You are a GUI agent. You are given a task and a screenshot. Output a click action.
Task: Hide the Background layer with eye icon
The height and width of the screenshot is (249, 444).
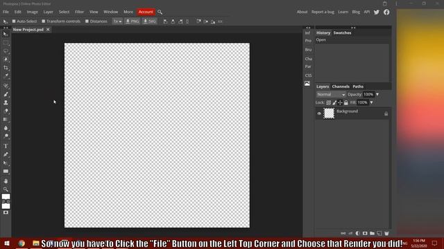pos(319,113)
